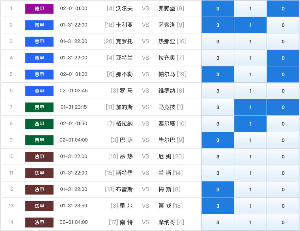The width and height of the screenshot is (300, 231).
Task: Deselect option 3 in 卡利亚 vs 萨索洛 row
Action: coord(218,25)
